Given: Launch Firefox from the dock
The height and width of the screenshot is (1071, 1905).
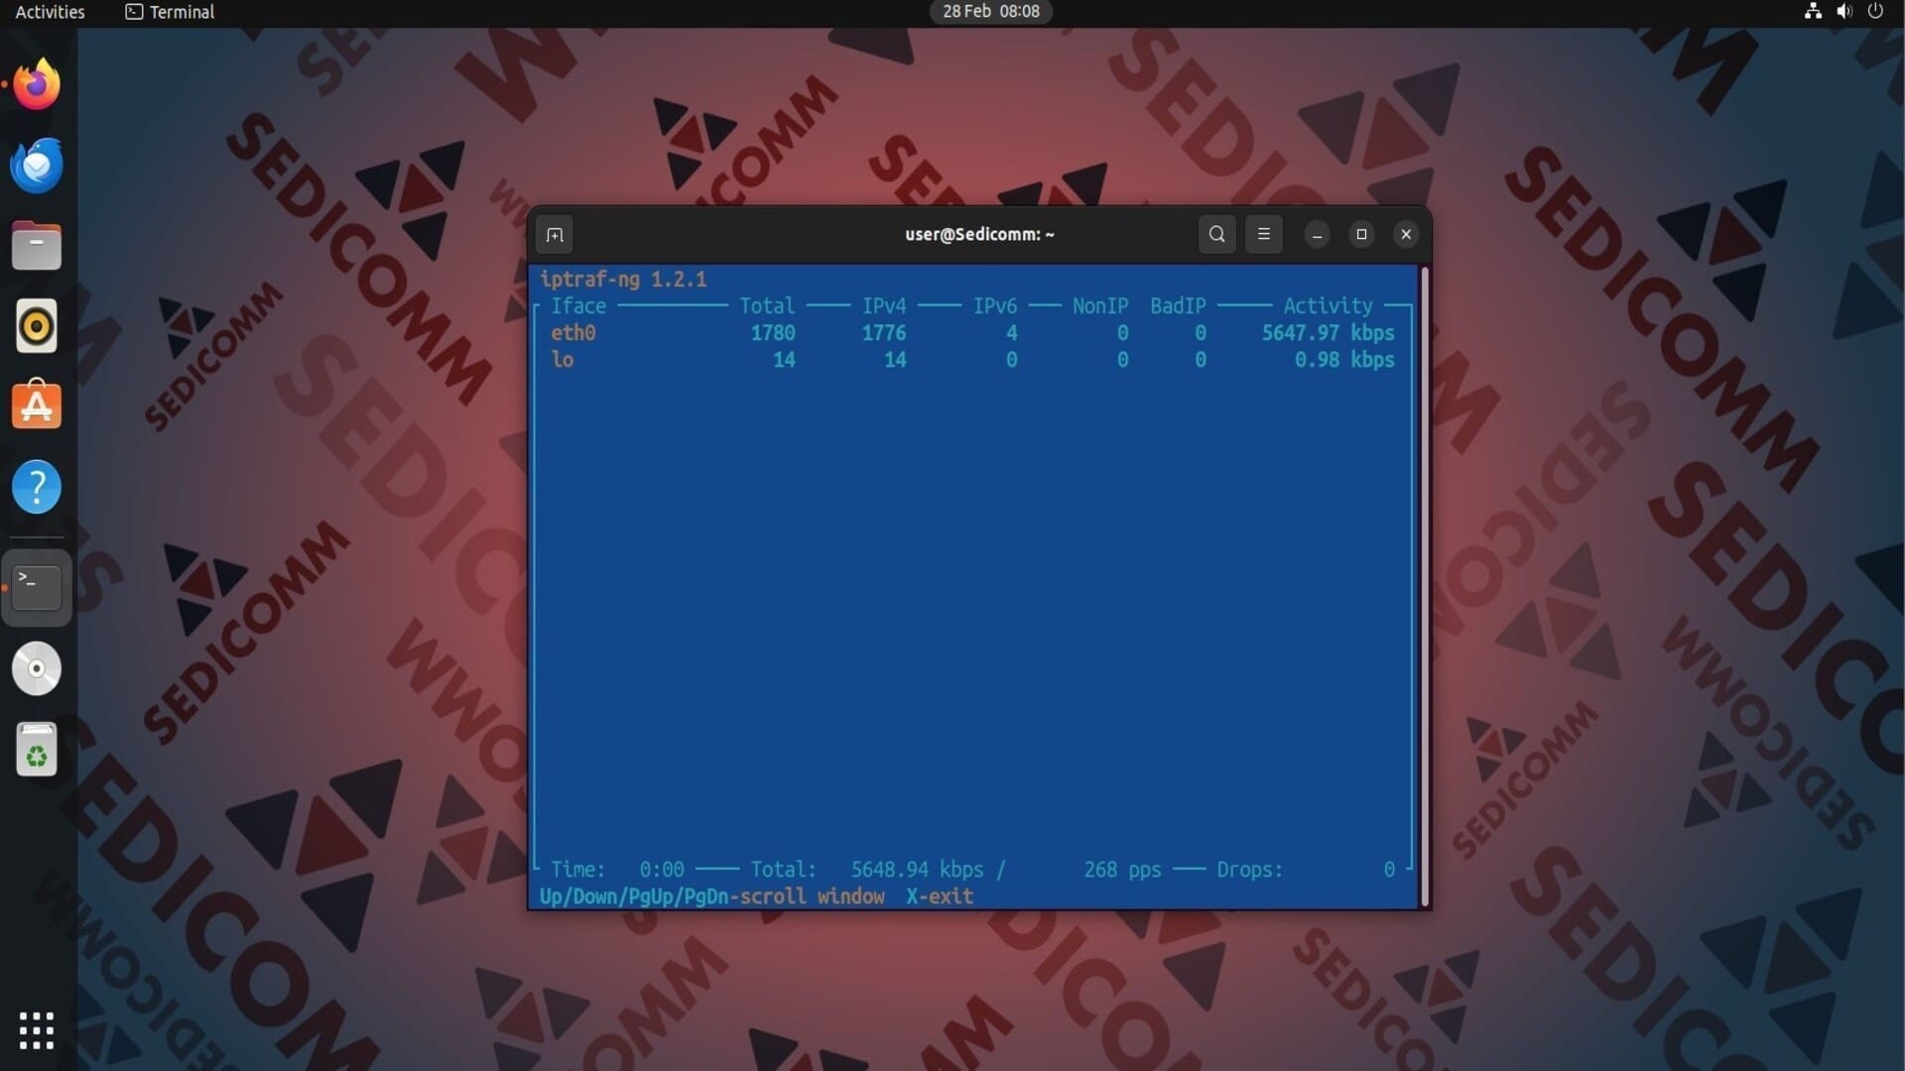Looking at the screenshot, I should 37,85.
